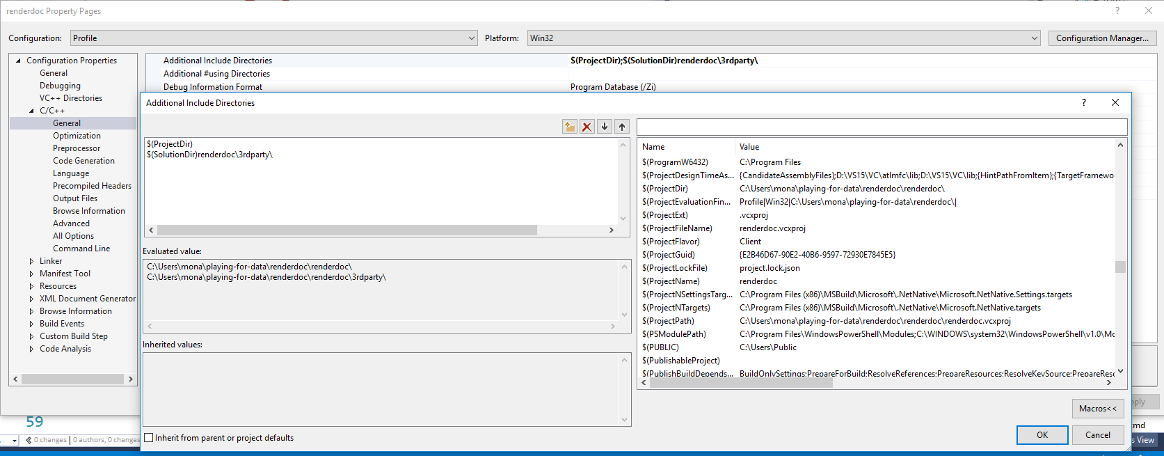
Task: Select the $(PUBLIC) macro row
Action: (877, 347)
